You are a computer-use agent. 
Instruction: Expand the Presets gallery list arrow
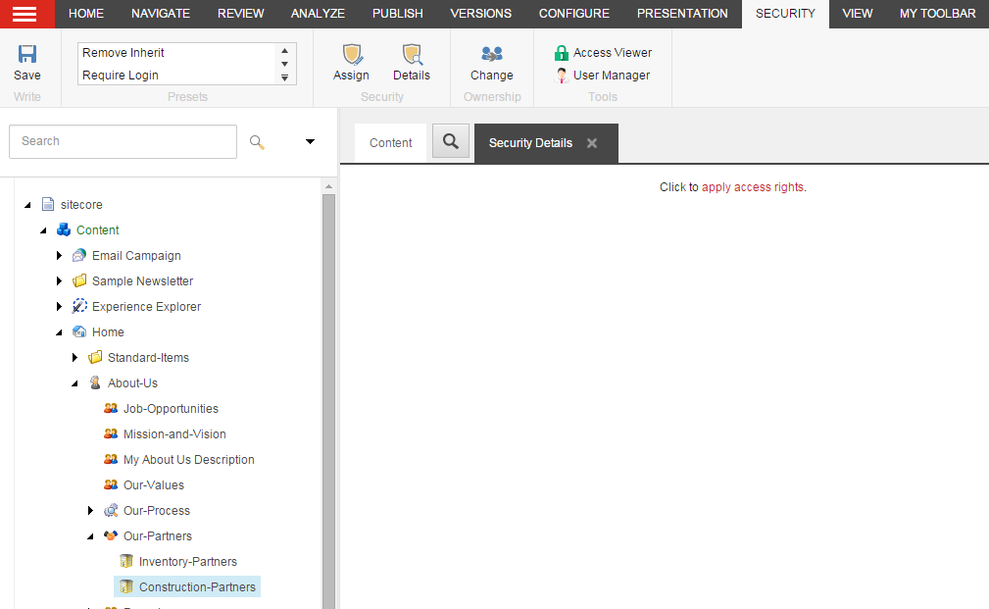pos(285,77)
